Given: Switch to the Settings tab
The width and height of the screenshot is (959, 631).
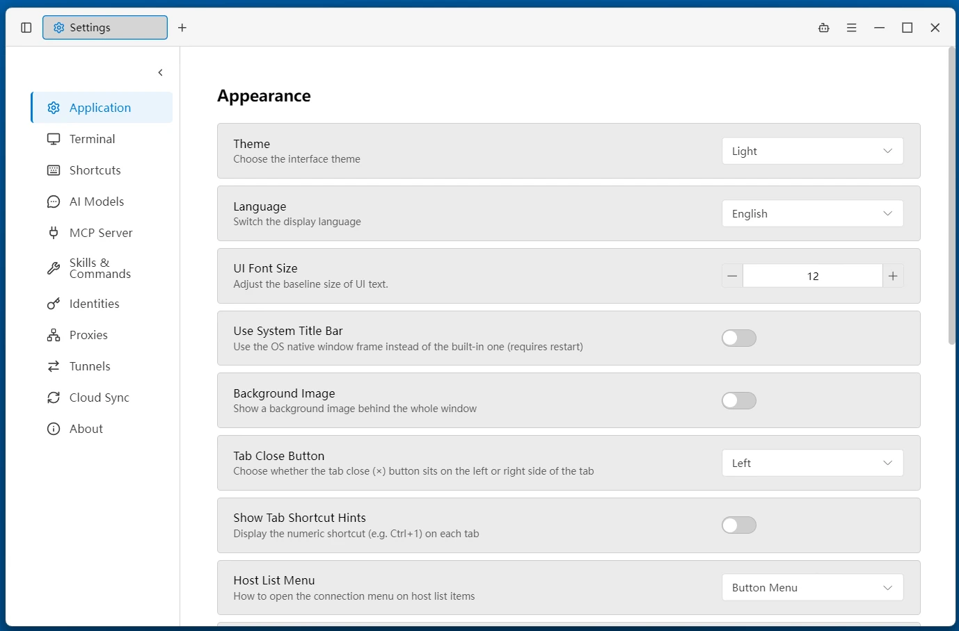Looking at the screenshot, I should (105, 28).
